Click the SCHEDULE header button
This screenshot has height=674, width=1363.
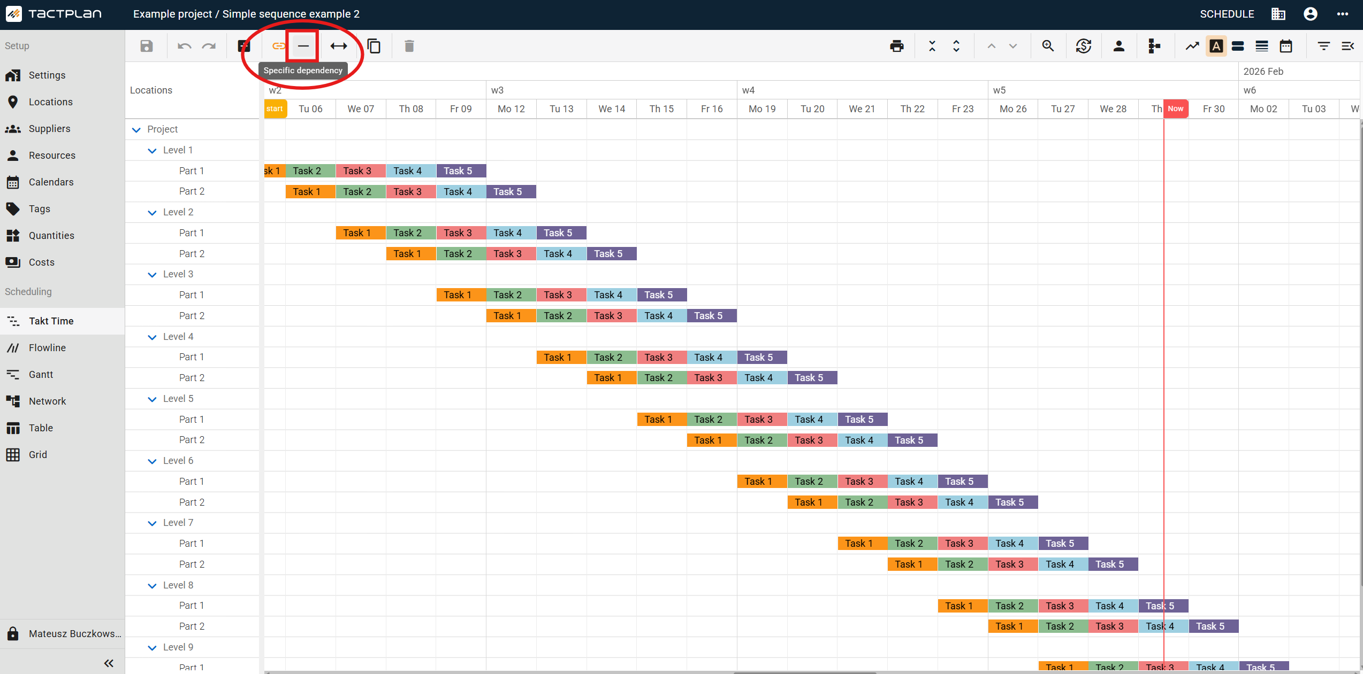point(1227,14)
